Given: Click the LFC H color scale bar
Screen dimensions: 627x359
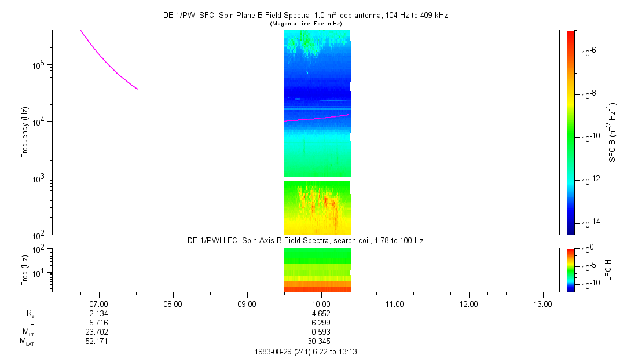Looking at the screenshot, I should [571, 269].
